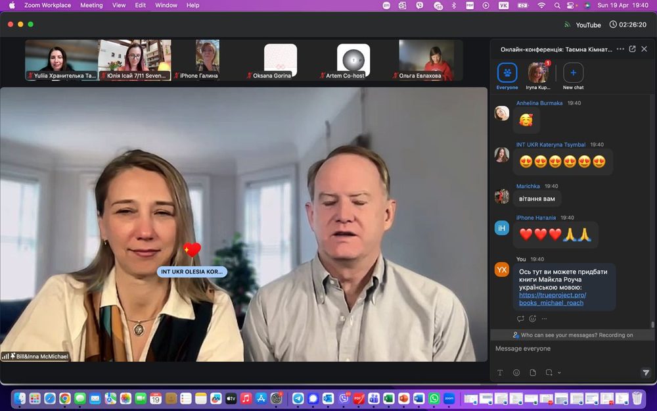Open the trueproject.pro books link
This screenshot has width=657, height=411.
pos(553,299)
